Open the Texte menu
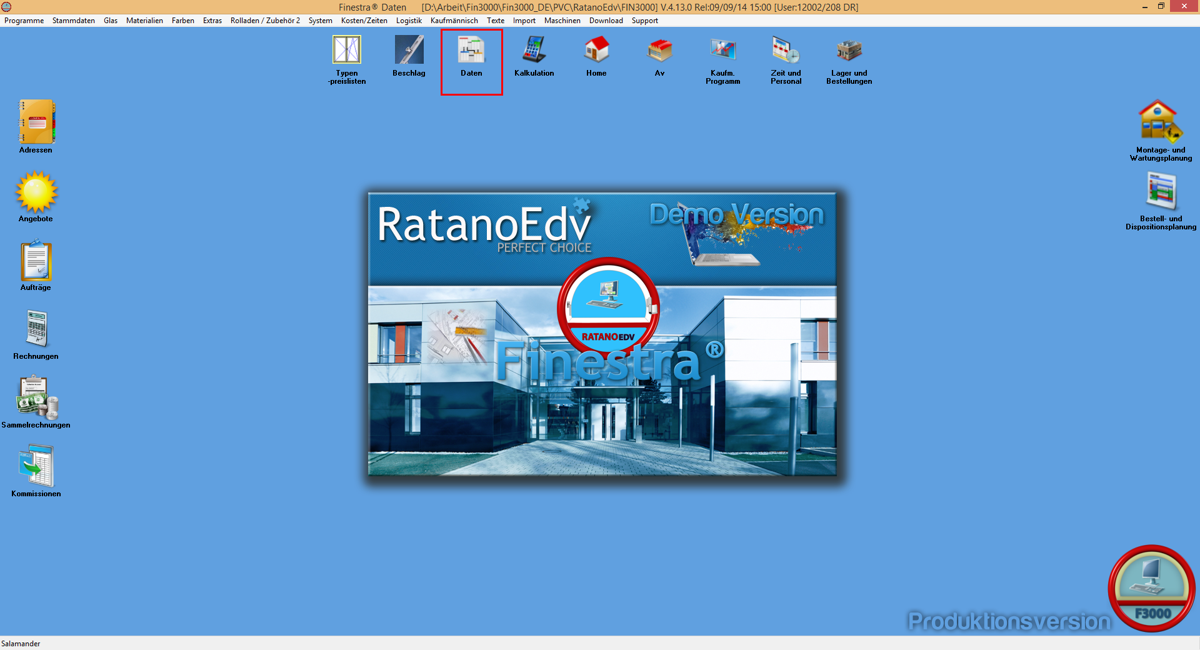This screenshot has width=1200, height=650. click(496, 21)
